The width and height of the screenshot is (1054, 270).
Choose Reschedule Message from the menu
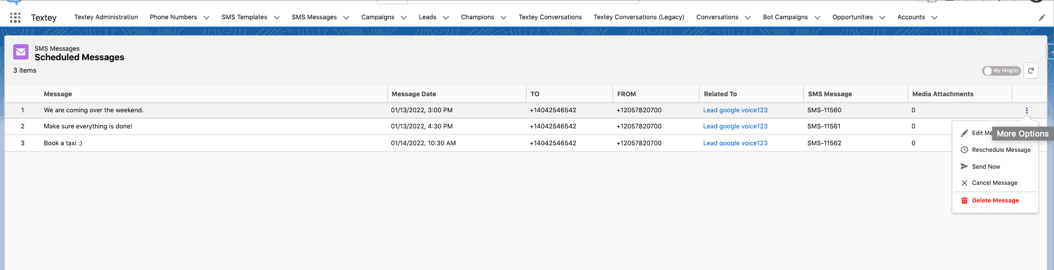click(995, 150)
